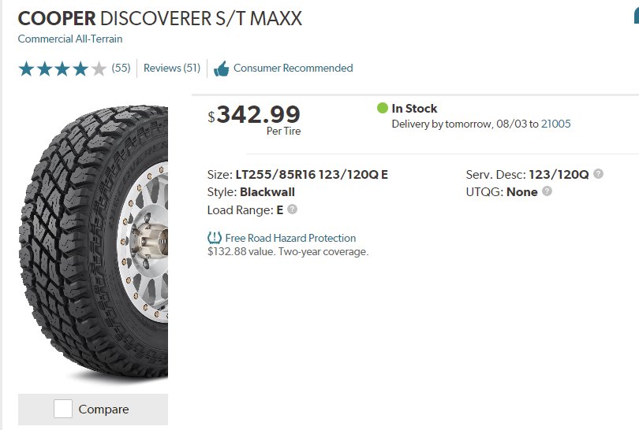The image size is (639, 430).
Task: Change delivery ZIP code 21005
Action: coord(556,124)
